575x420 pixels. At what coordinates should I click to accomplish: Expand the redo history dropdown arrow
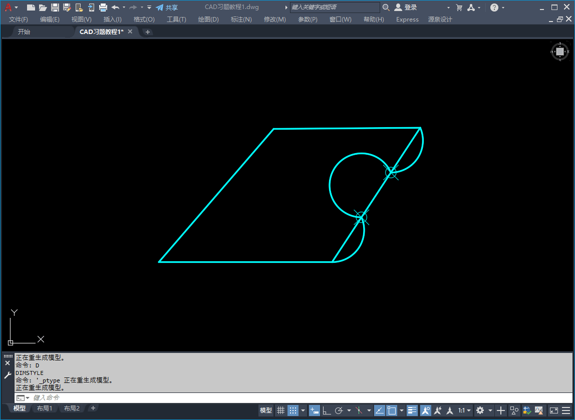142,8
